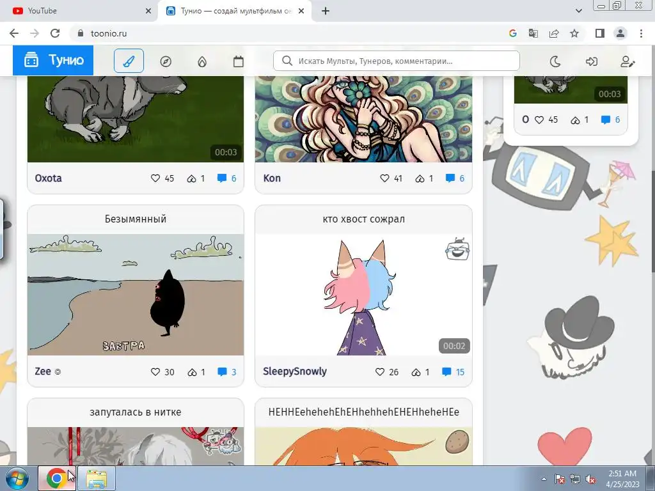
Task: Go back in browser
Action: pos(14,33)
